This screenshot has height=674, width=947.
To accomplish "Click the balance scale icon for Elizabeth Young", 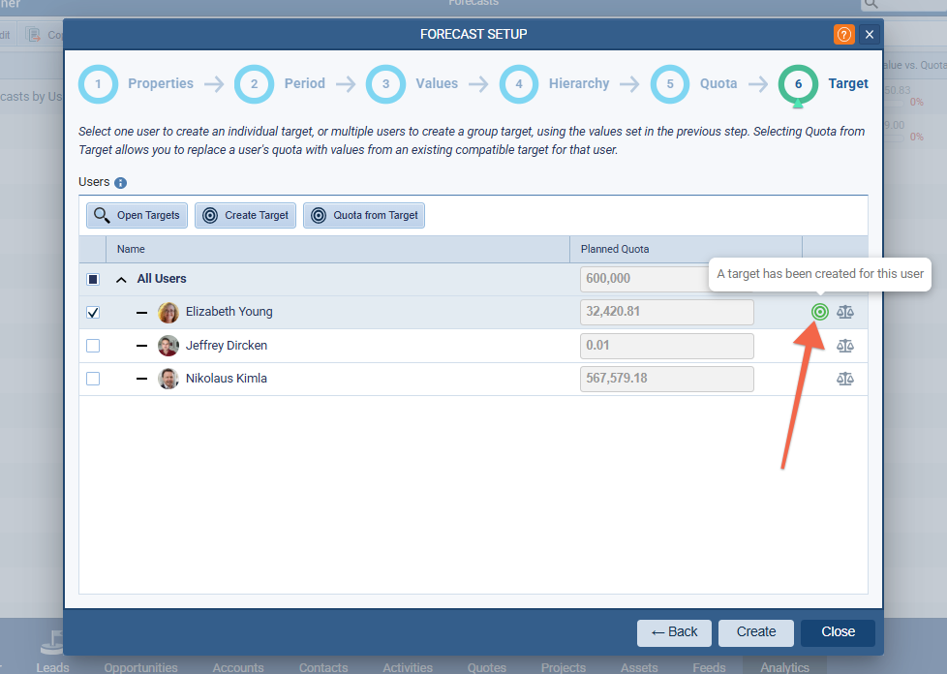I will (x=845, y=312).
